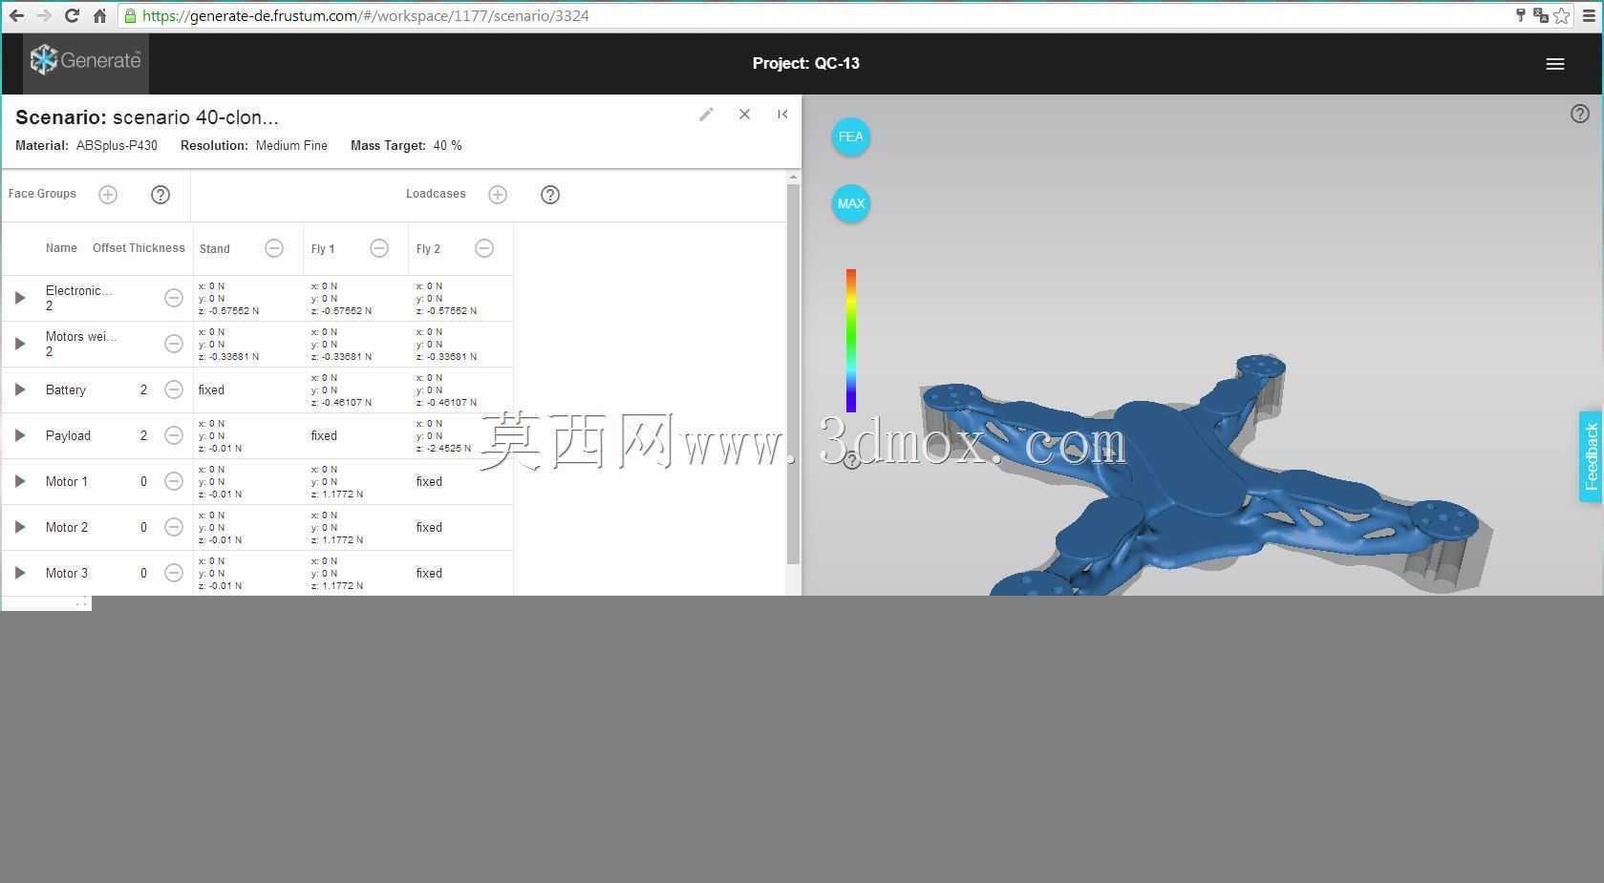This screenshot has width=1604, height=883.
Task: Remove the Motor 2 face group row
Action: pyautogui.click(x=174, y=527)
